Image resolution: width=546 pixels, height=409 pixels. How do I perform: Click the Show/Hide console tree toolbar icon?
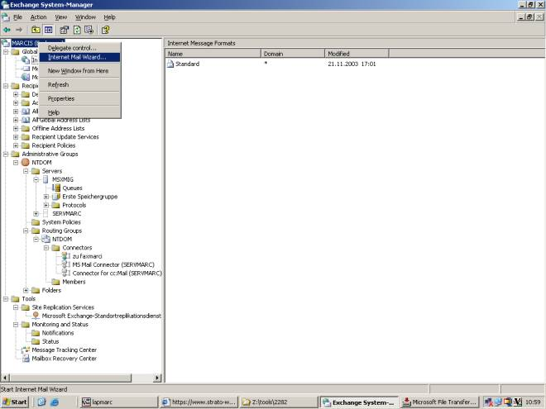tap(49, 29)
